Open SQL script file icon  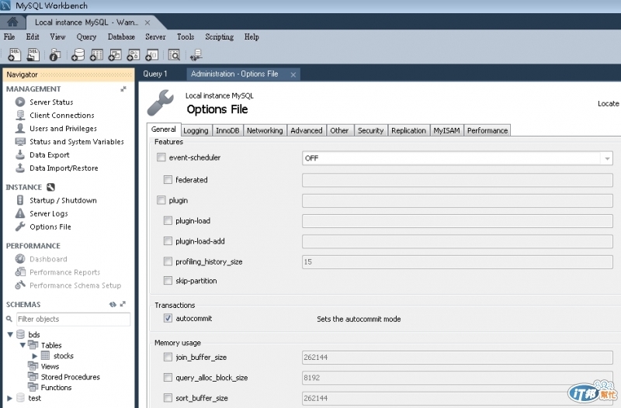tap(33, 54)
